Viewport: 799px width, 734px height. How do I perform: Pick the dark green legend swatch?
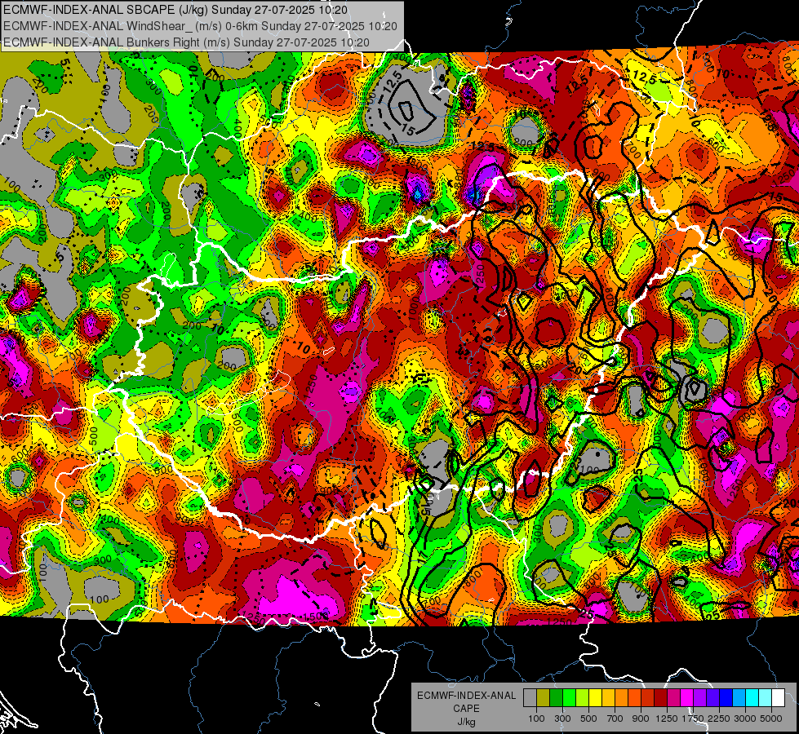click(x=556, y=698)
